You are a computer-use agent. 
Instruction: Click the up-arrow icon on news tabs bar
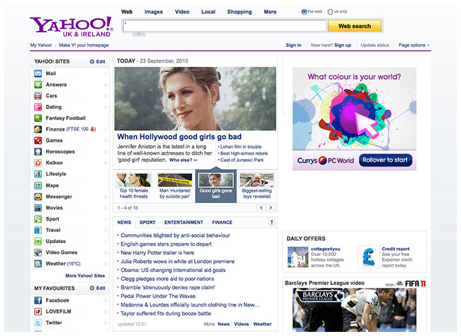click(272, 222)
